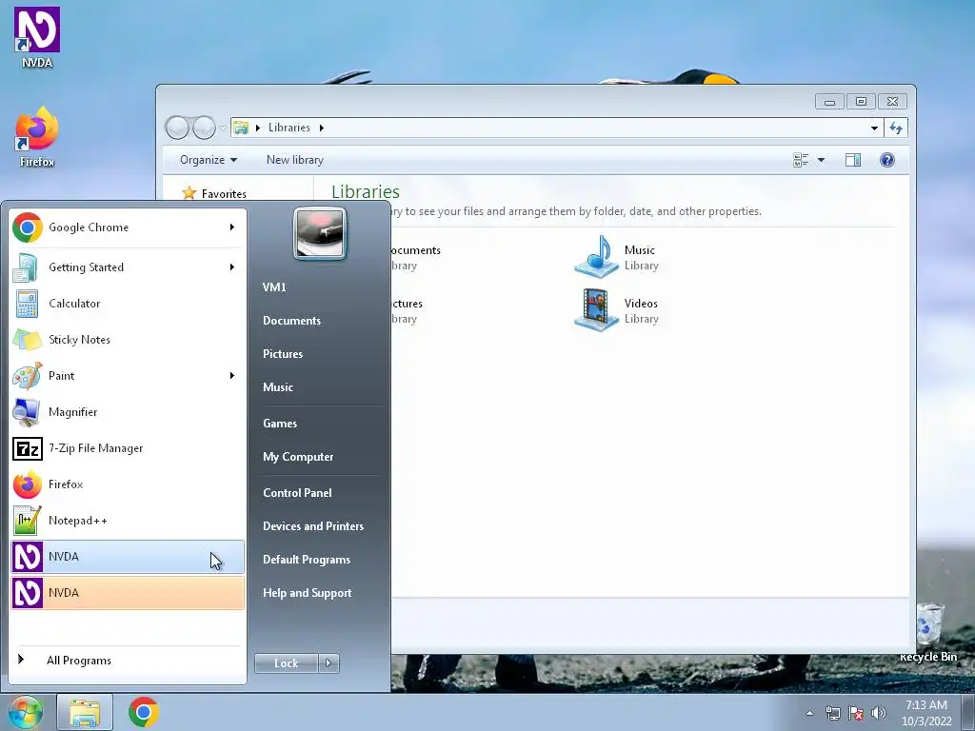
Task: Open the Recycle Bin desktop icon
Action: pos(928,633)
